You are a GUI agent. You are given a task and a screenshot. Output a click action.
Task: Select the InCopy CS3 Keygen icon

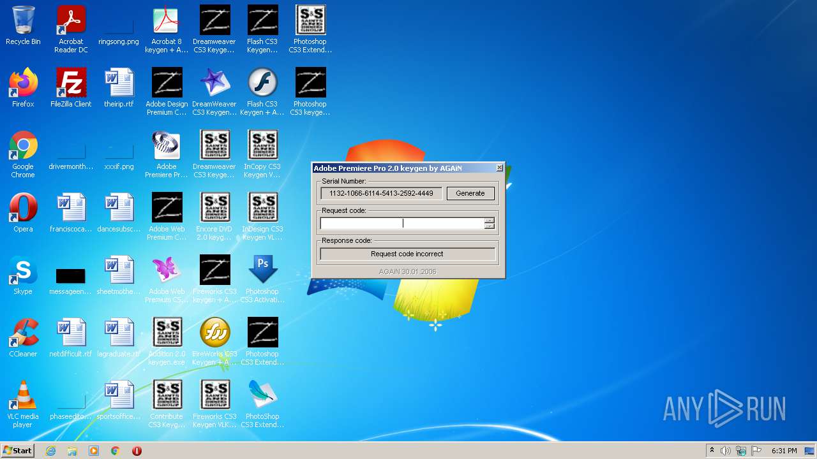click(x=262, y=154)
